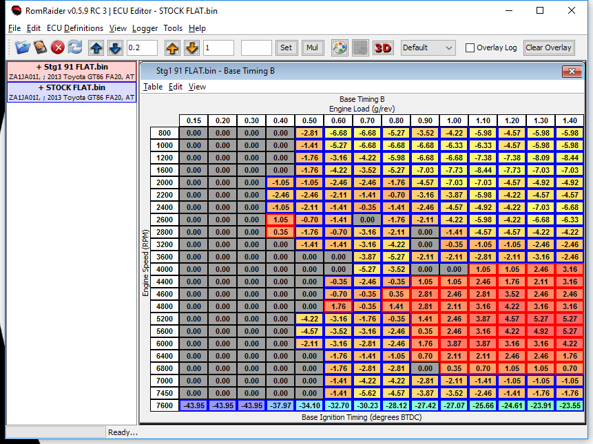Click the fine increment value field showing 0.2
Screen dimensions: 593x444
pyautogui.click(x=142, y=47)
